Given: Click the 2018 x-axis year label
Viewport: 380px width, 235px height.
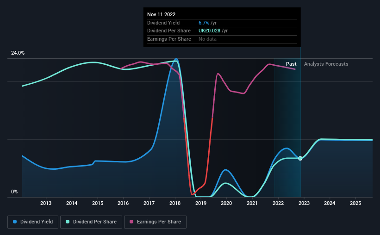Looking at the screenshot, I should click(175, 203).
